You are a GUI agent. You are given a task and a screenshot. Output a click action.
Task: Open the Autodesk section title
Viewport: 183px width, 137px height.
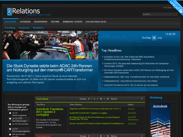click(42, 99)
